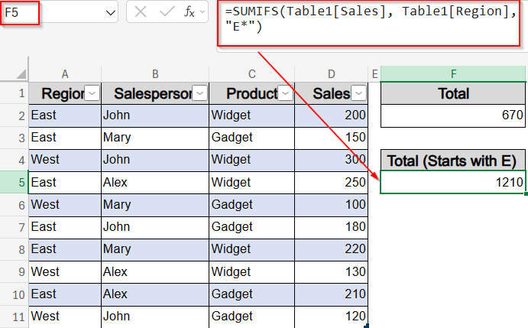Image resolution: width=528 pixels, height=328 pixels.
Task: Click the 'Total (Starts with E)' cell
Action: tap(453, 160)
